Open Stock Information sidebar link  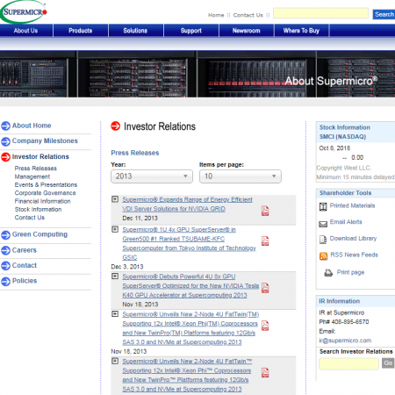pos(39,210)
